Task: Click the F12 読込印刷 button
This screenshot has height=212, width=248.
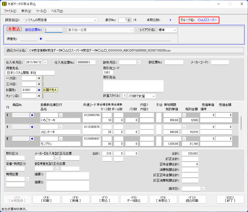Action: 192,199
